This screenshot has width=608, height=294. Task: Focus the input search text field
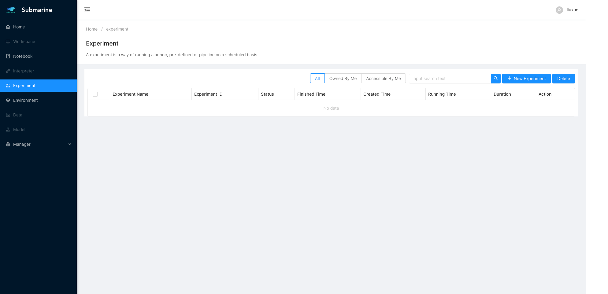point(450,79)
